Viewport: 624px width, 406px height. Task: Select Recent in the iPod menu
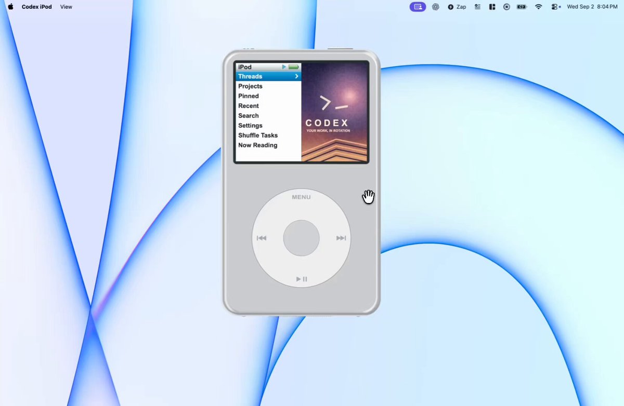tap(268, 106)
